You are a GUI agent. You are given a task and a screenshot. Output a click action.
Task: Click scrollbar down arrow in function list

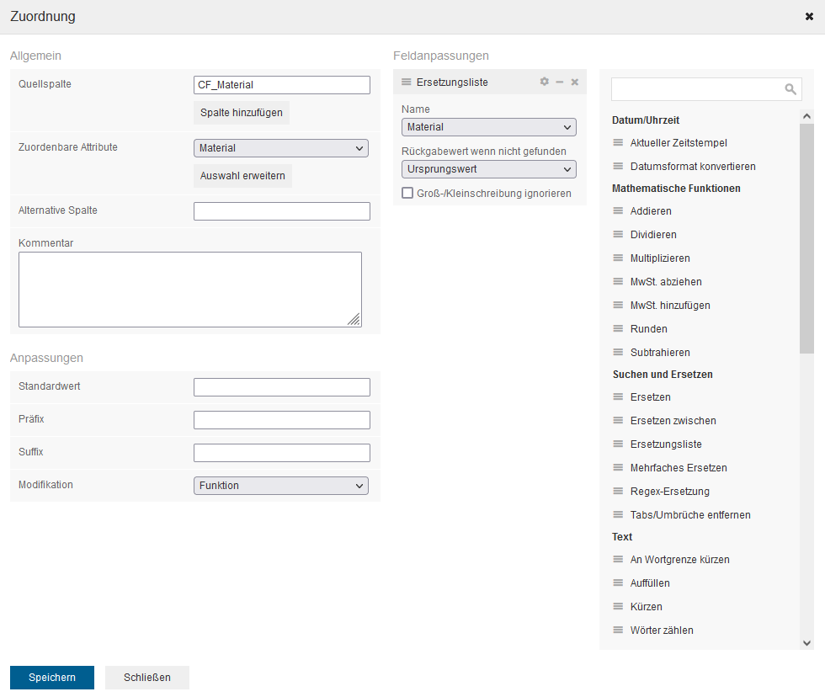pyautogui.click(x=806, y=643)
